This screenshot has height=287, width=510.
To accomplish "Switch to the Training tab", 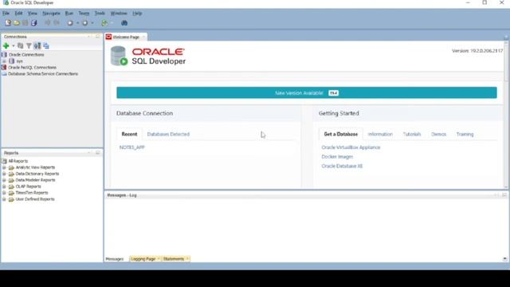I will coord(465,134).
